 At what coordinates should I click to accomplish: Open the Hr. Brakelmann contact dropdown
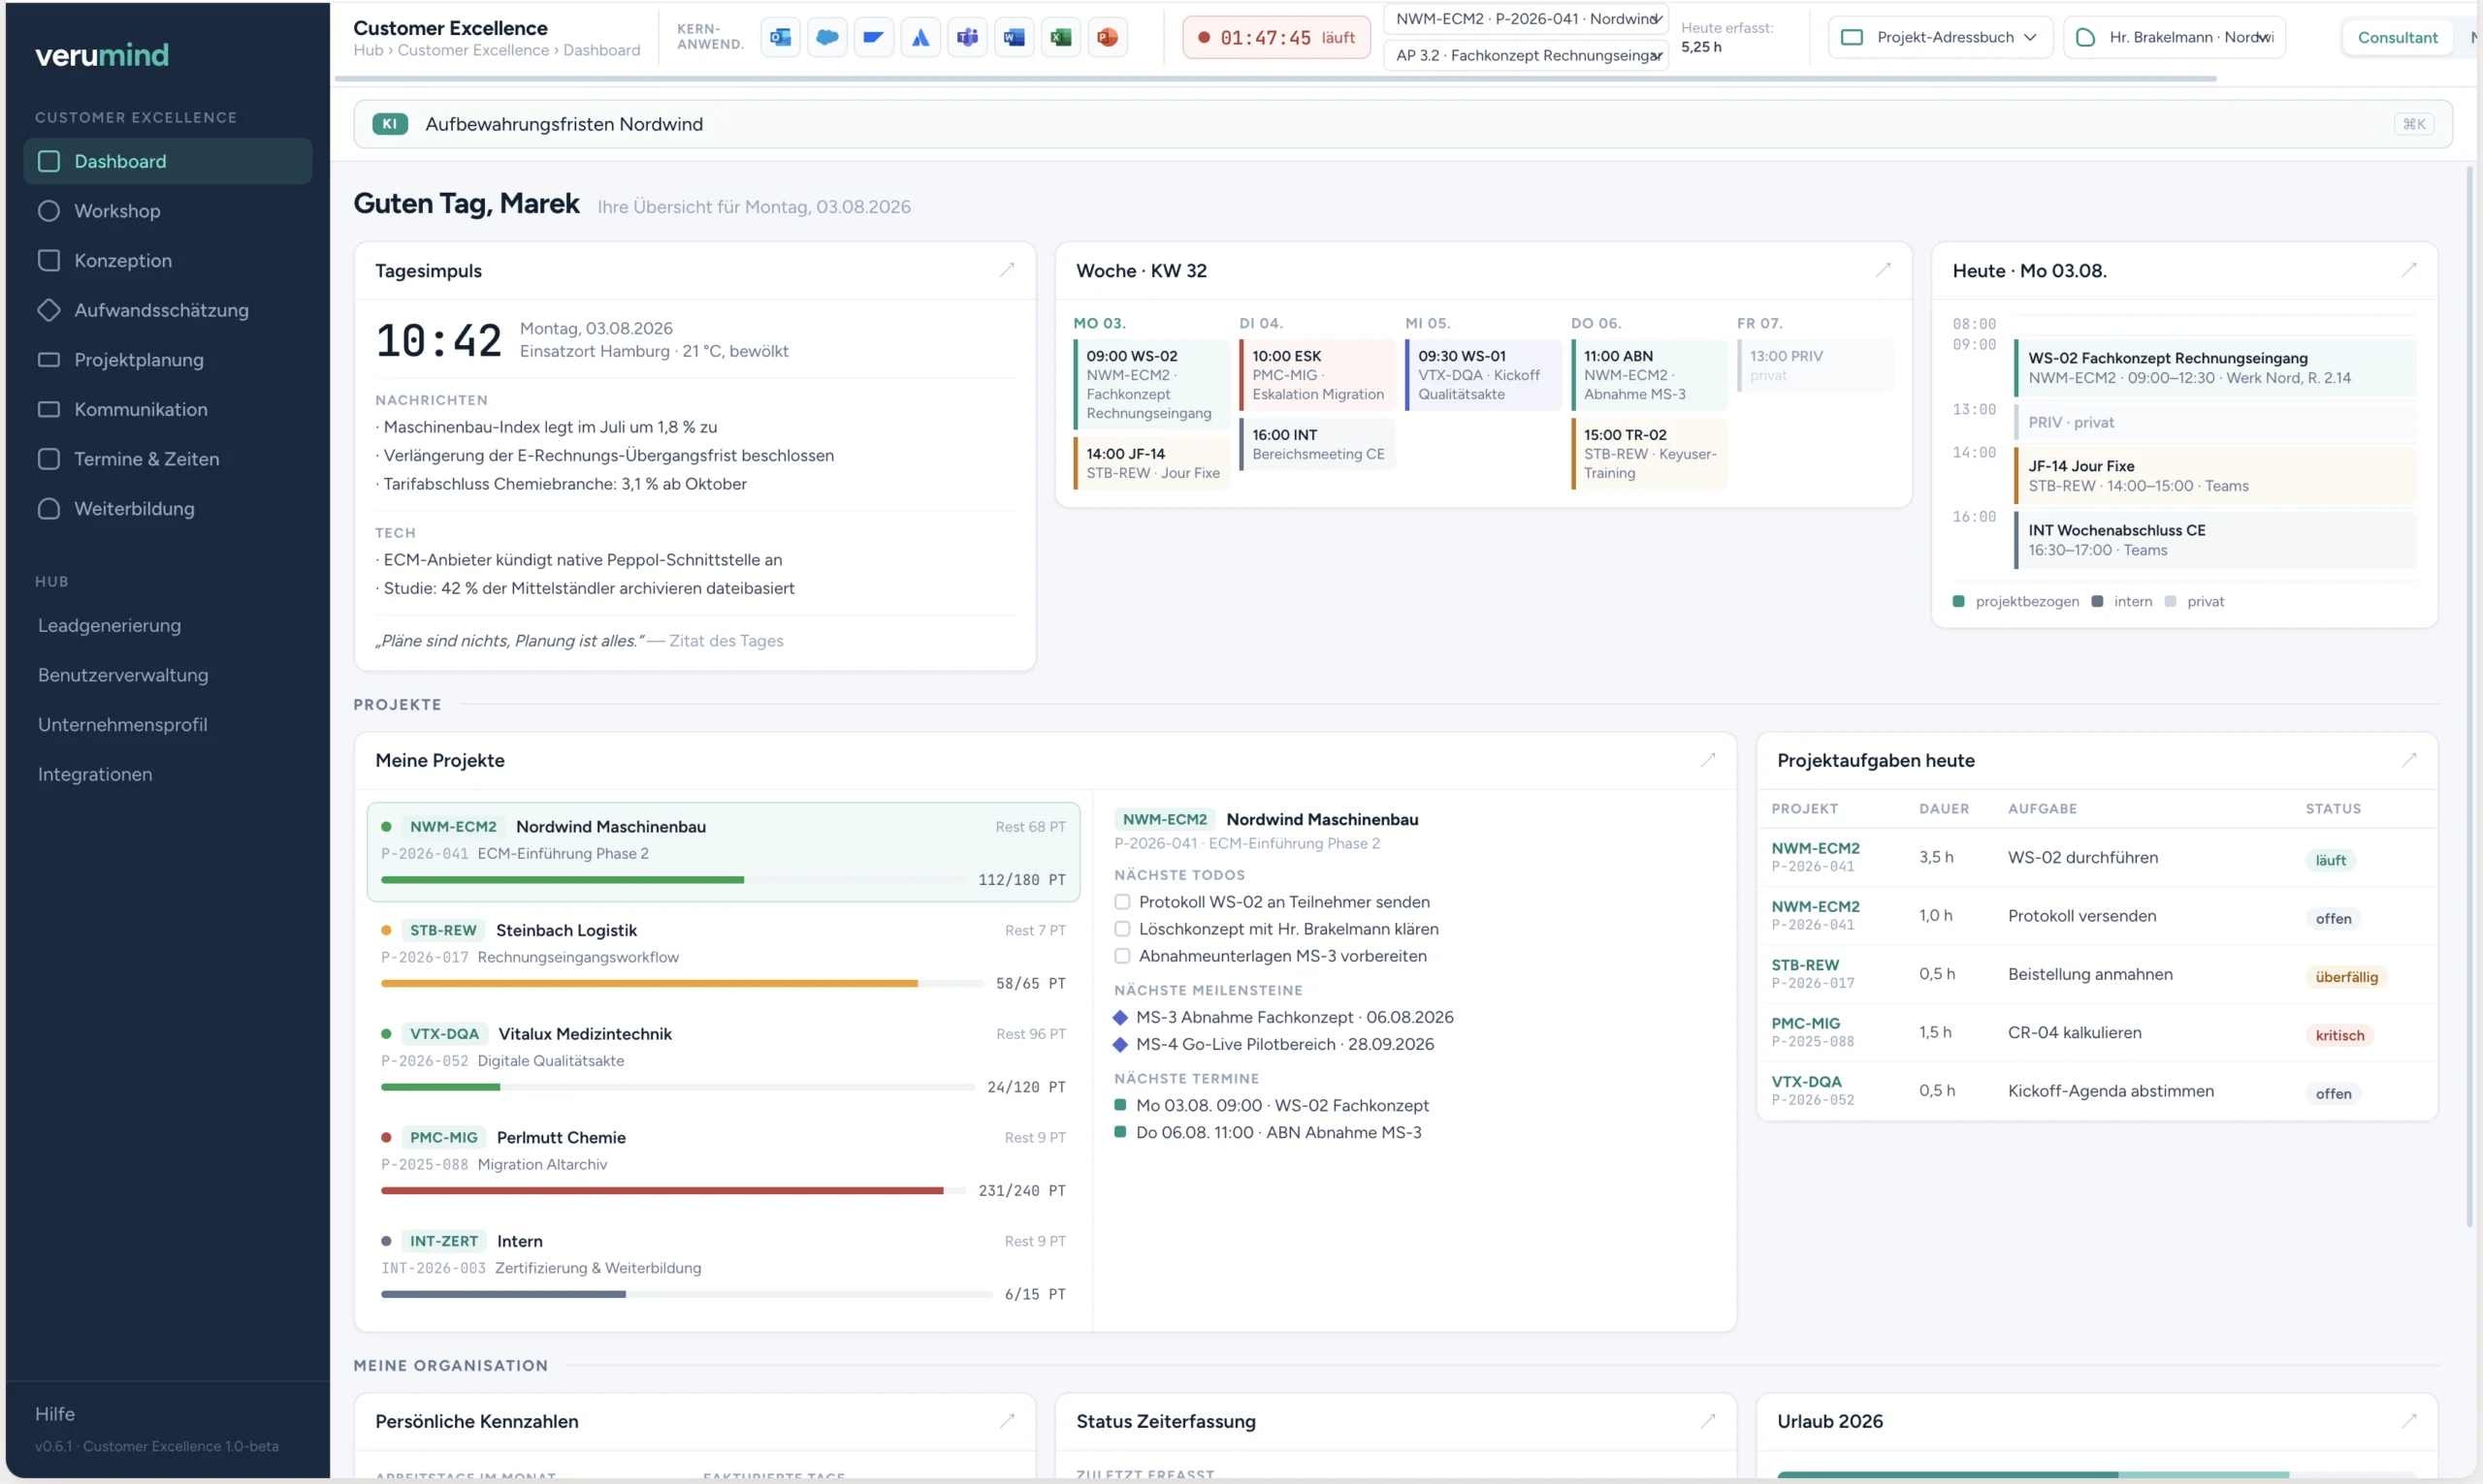pyautogui.click(x=2174, y=37)
